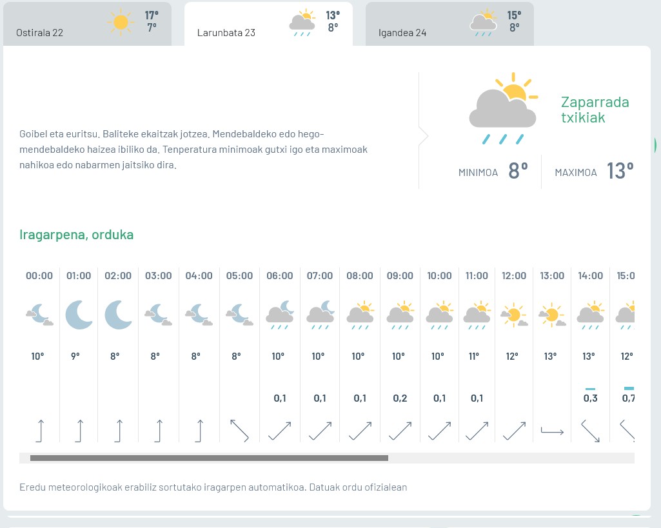
Task: Click the 10:00 sun shower icon
Action: (x=440, y=315)
